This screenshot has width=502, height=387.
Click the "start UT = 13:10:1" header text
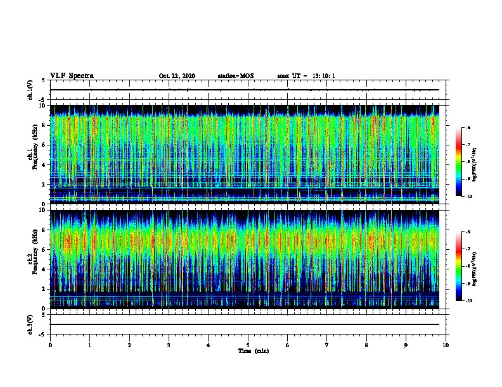tap(306, 76)
